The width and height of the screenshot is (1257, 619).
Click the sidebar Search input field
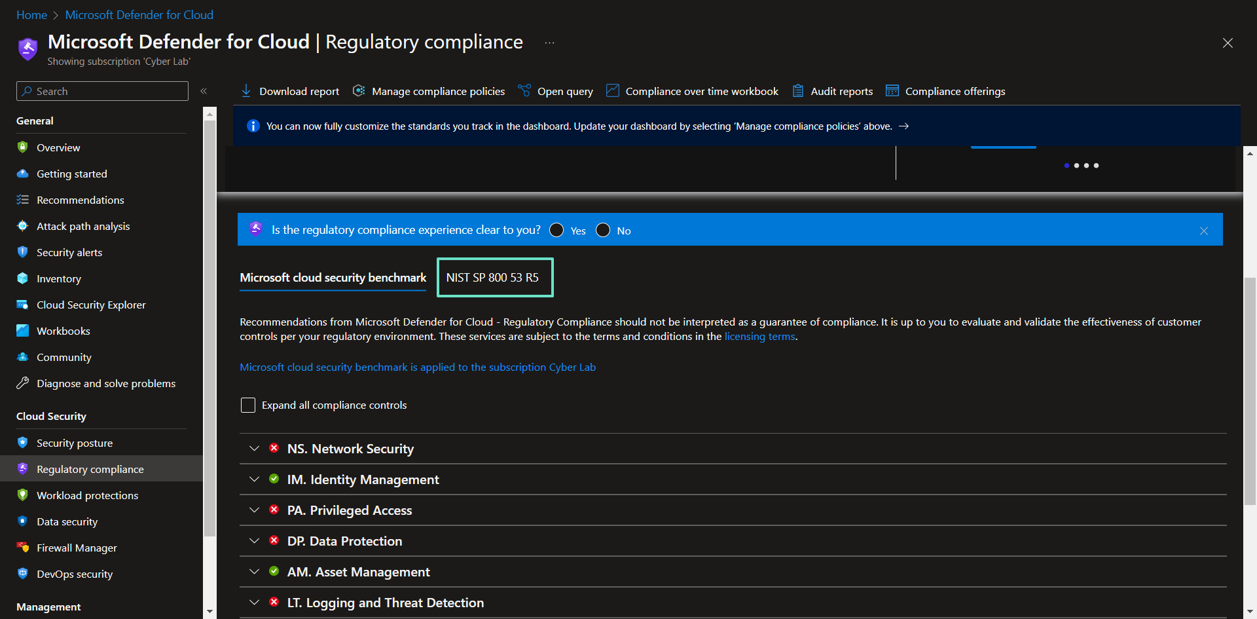(102, 91)
